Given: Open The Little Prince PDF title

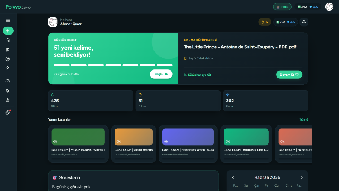Looking at the screenshot, I should click(240, 47).
